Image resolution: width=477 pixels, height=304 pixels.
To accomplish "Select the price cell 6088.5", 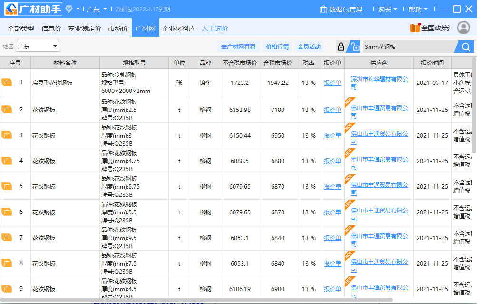I will [240, 161].
